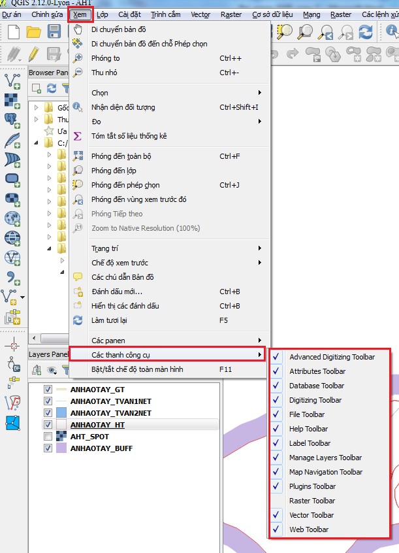Toggle visibility of ANHAOTAY_GT layer
The height and width of the screenshot is (553, 399).
(x=48, y=390)
